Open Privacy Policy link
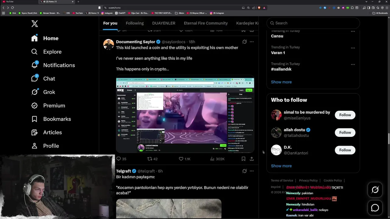Image resolution: width=390 pixels, height=219 pixels. 308,180
